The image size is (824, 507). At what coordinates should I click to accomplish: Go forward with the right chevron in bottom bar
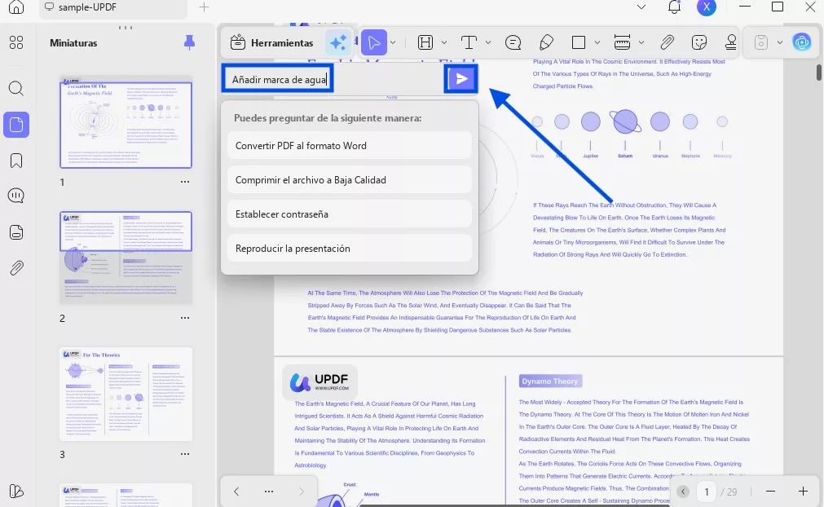[x=301, y=492]
